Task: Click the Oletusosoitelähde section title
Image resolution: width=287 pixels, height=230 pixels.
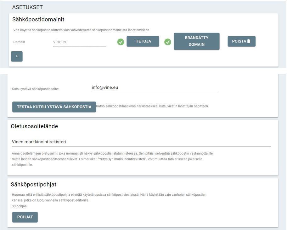Action: coord(34,126)
